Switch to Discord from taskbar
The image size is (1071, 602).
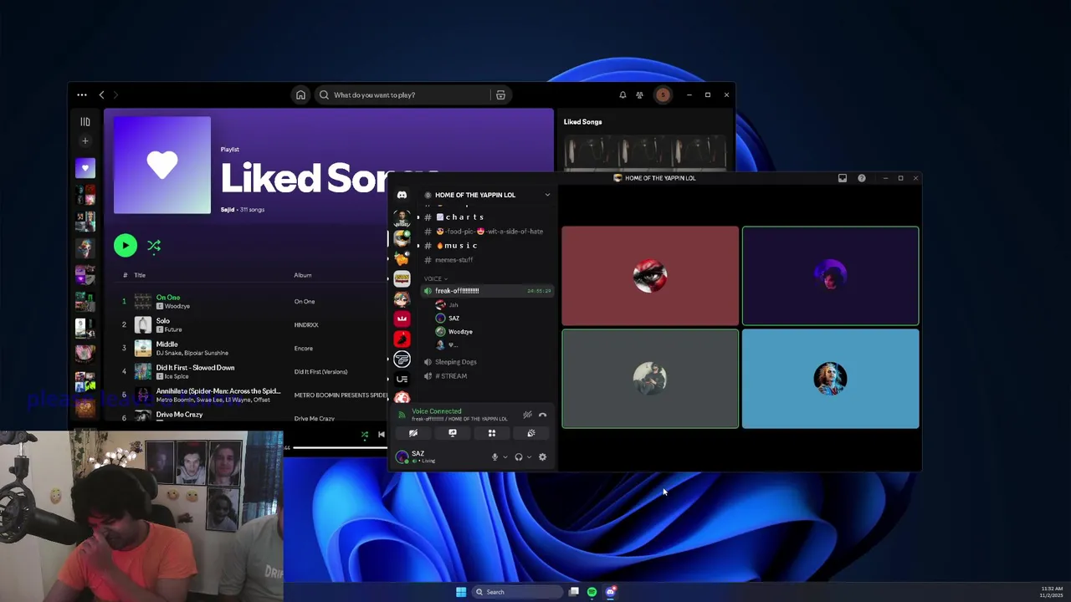611,592
